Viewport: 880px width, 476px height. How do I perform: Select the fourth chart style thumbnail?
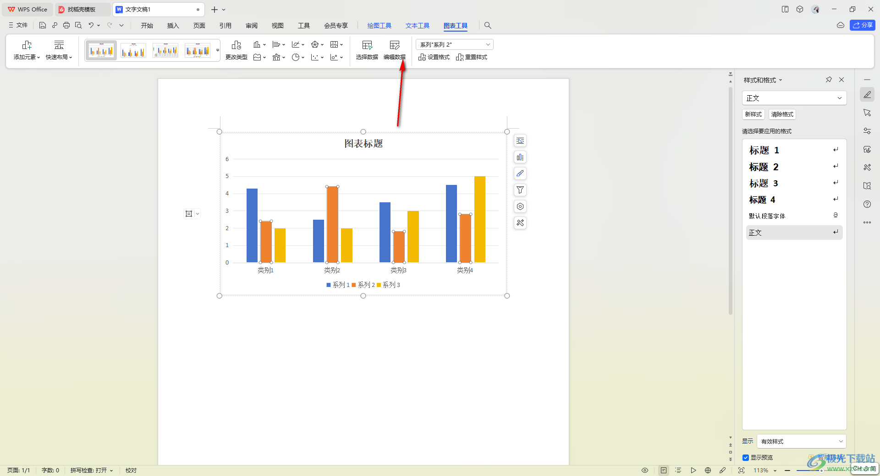tap(198, 50)
